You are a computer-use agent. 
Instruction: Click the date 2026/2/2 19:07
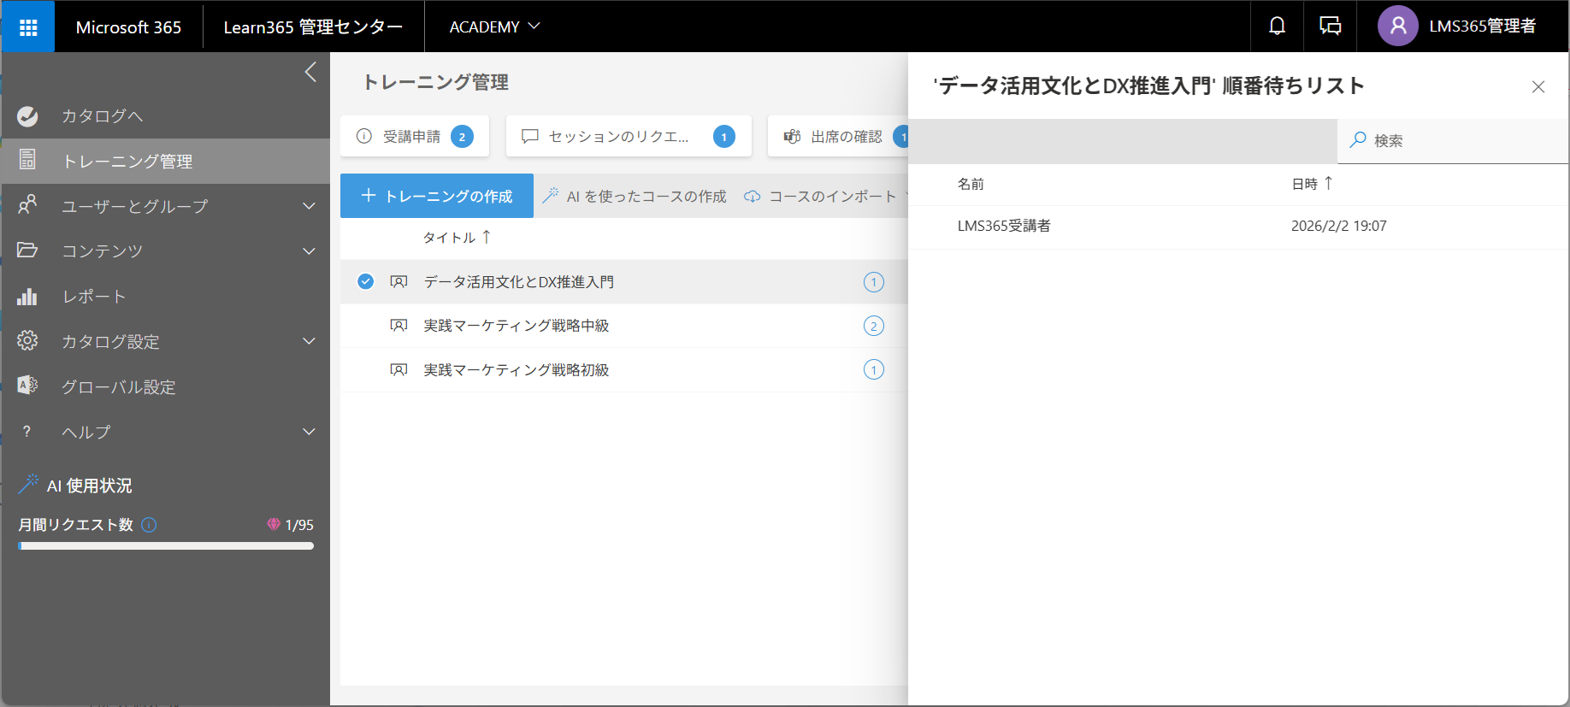1339,226
